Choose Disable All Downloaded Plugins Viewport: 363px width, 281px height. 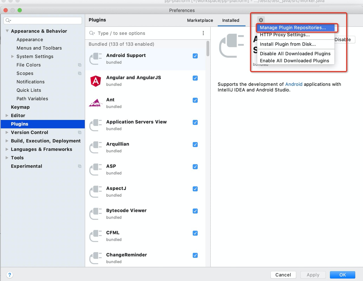tap(296, 54)
